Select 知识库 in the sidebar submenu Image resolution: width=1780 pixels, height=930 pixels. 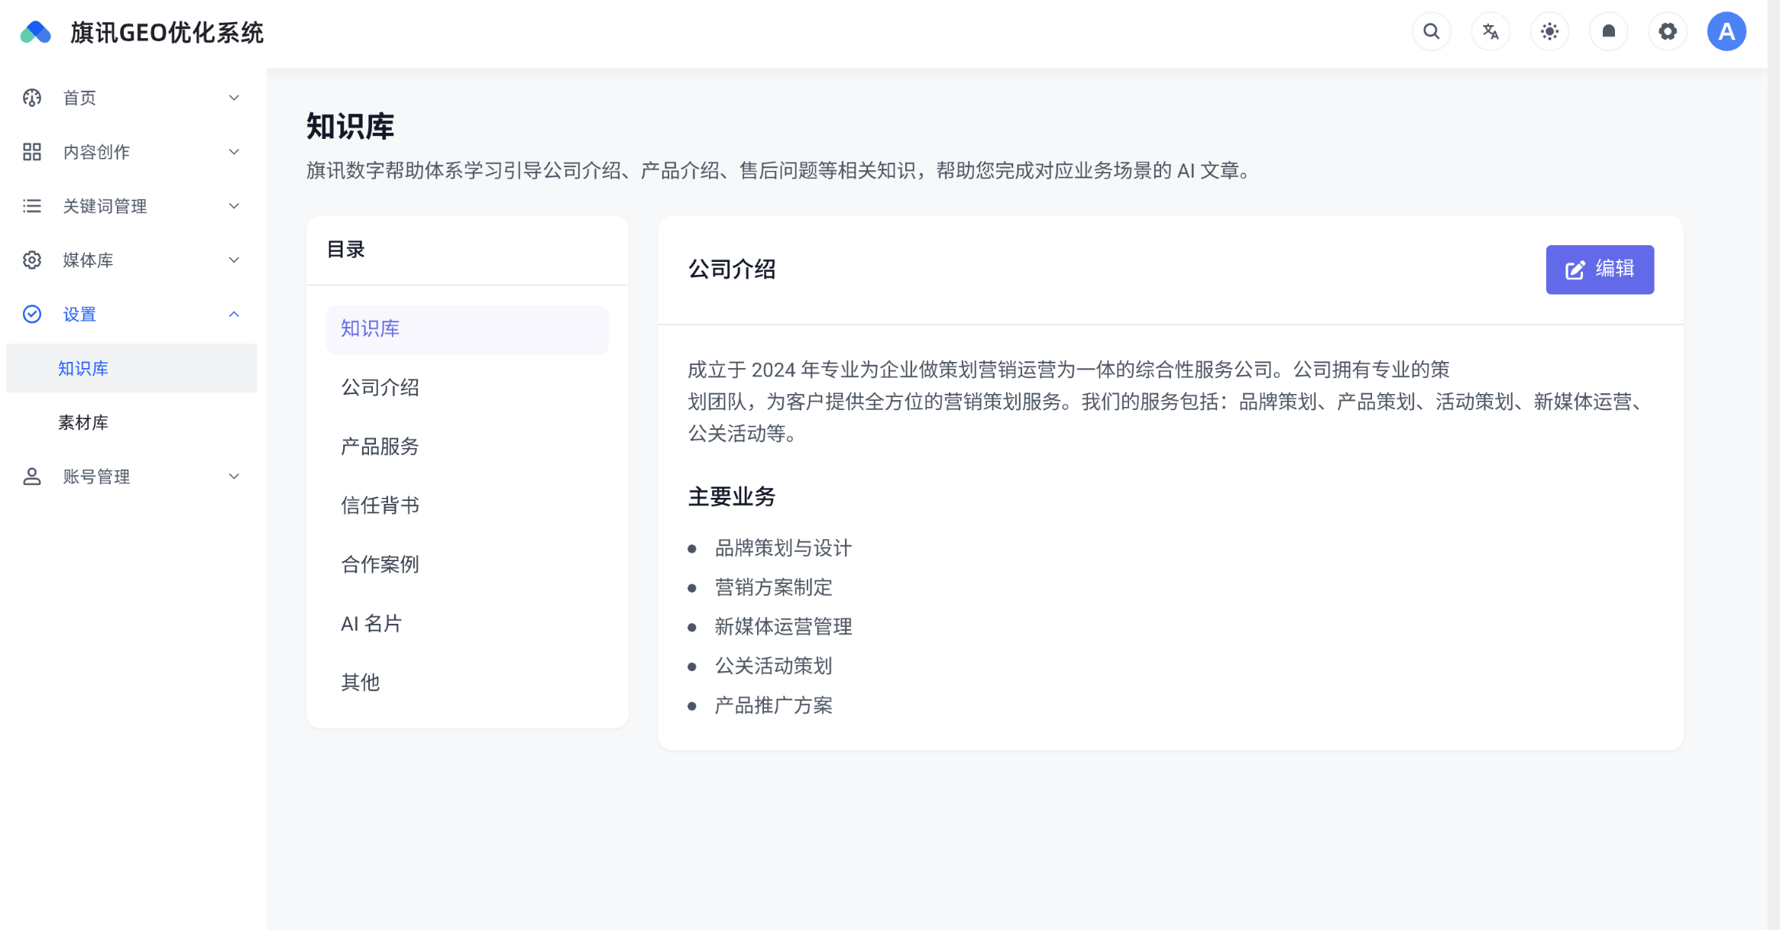pos(83,368)
